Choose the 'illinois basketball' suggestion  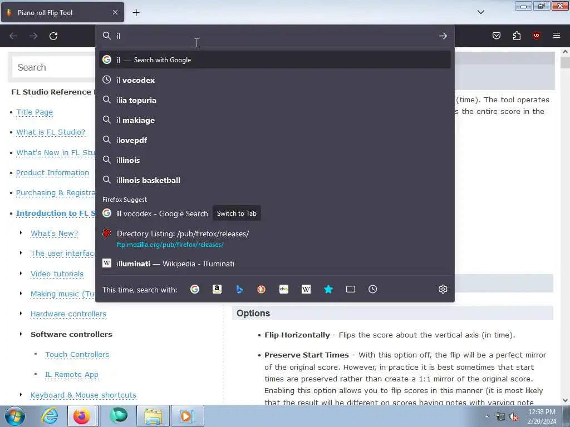pos(275,180)
